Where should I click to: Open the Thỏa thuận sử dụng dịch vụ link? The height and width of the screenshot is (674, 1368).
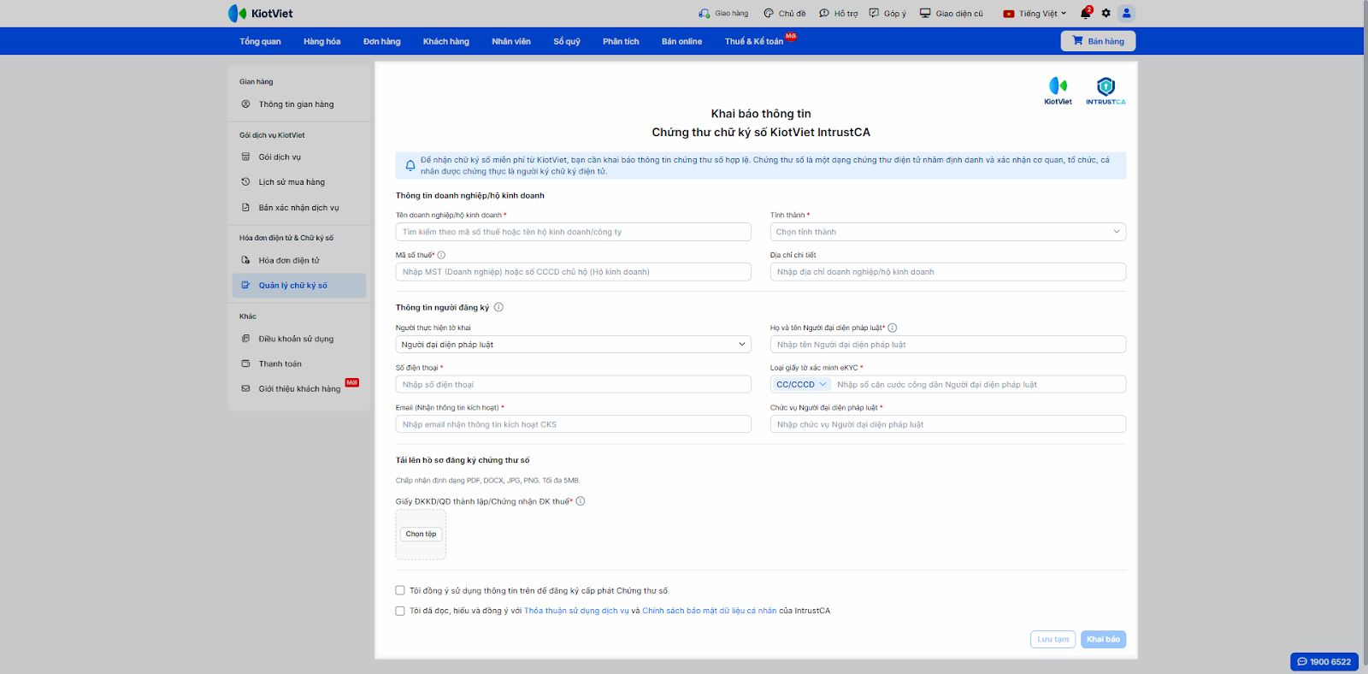click(576, 611)
